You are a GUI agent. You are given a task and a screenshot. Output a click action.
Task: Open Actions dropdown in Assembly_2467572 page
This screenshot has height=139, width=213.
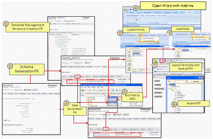pyautogui.click(x=87, y=63)
